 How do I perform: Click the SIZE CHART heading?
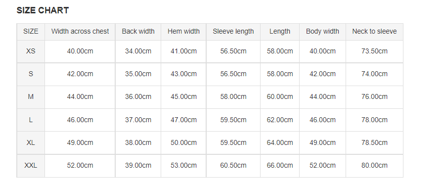click(x=43, y=10)
